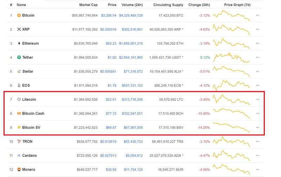This screenshot has height=177, width=281.
Task: Open the Bitcoin SV name link
Action: point(31,127)
